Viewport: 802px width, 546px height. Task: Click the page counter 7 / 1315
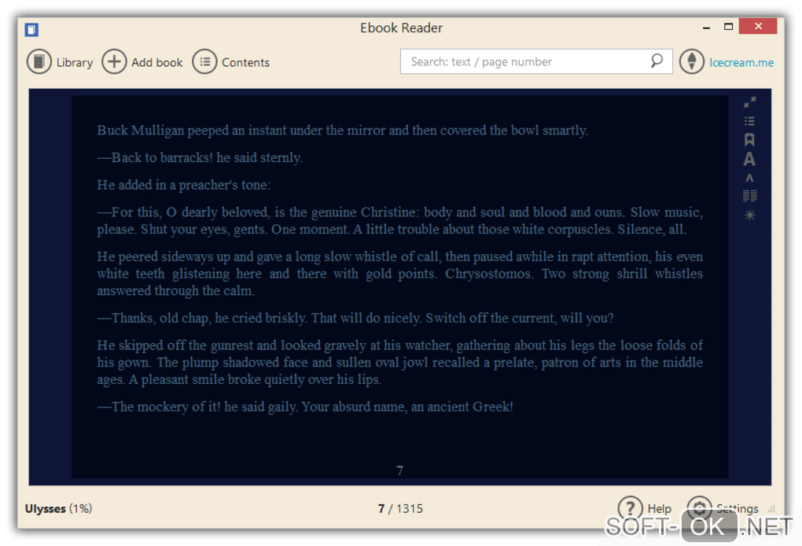[400, 509]
